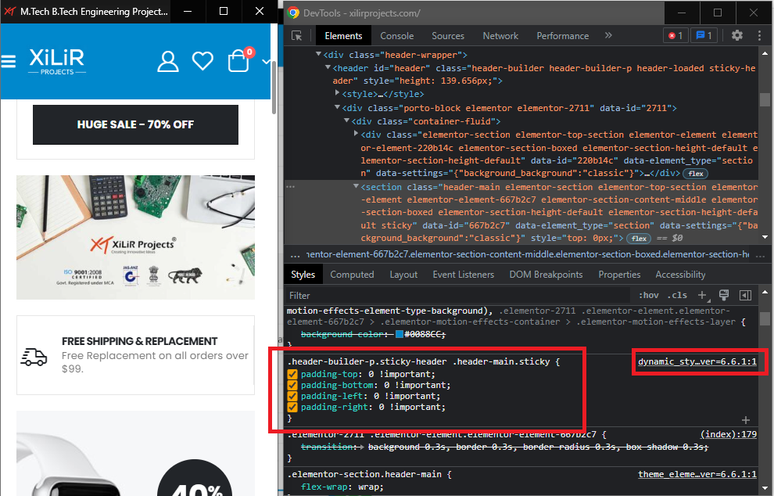The image size is (774, 496).
Task: Switch to the Console panel tab
Action: coord(397,35)
